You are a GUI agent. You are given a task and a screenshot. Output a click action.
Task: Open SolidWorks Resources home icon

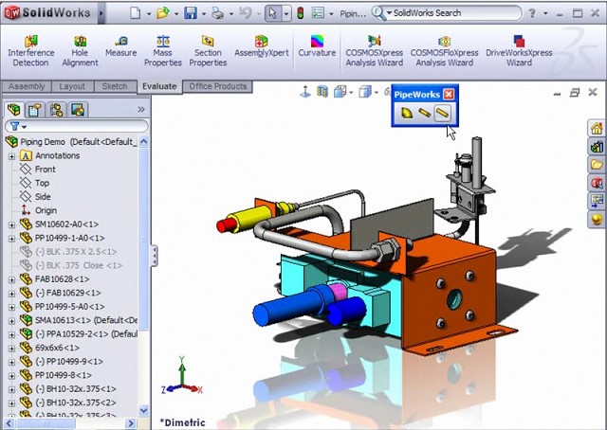click(597, 129)
